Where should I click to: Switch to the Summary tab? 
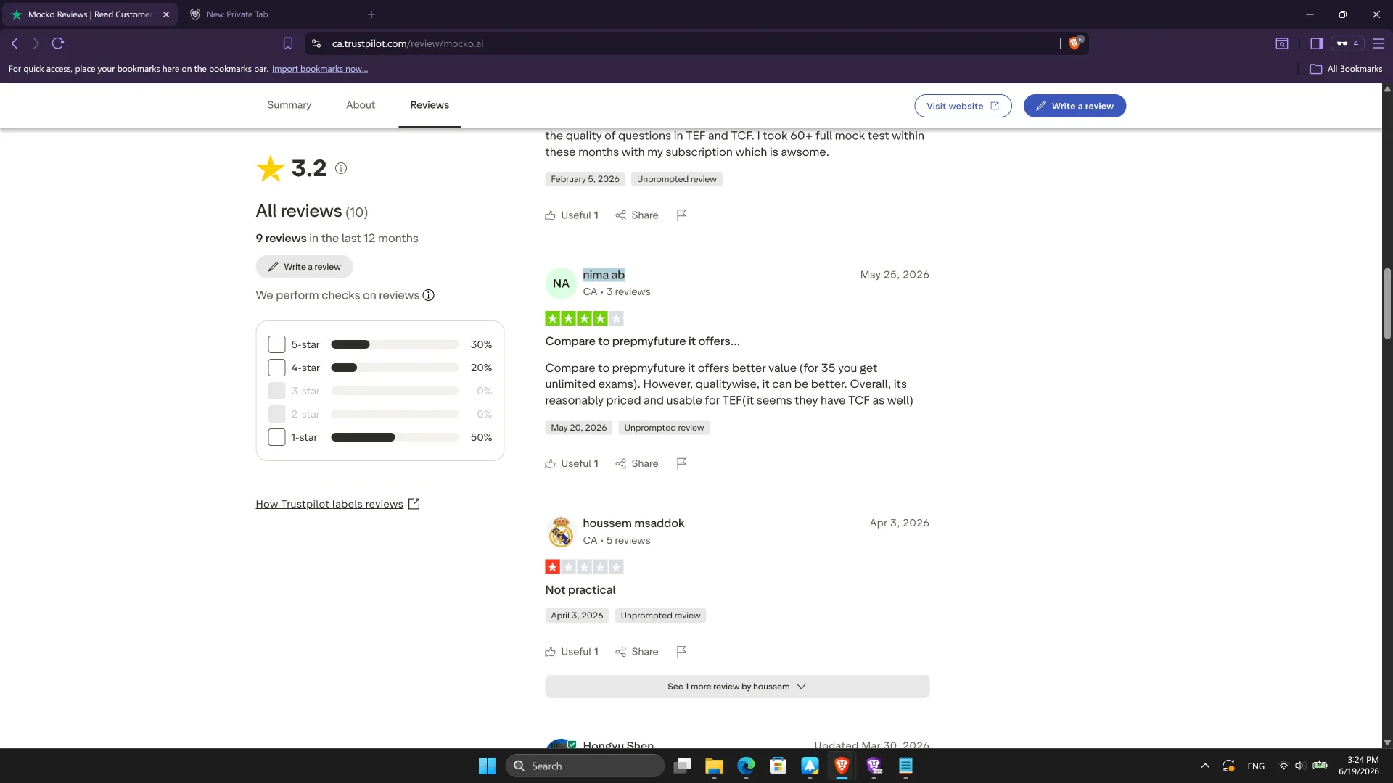point(289,105)
